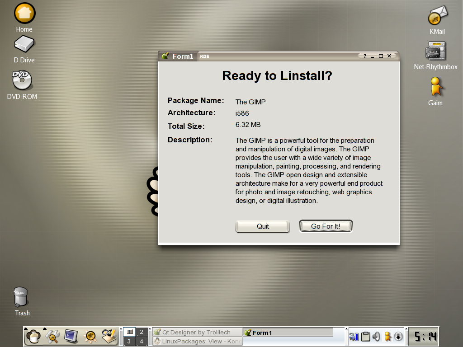The image size is (463, 347).
Task: Click the question mark help button in title bar
Action: [x=365, y=56]
